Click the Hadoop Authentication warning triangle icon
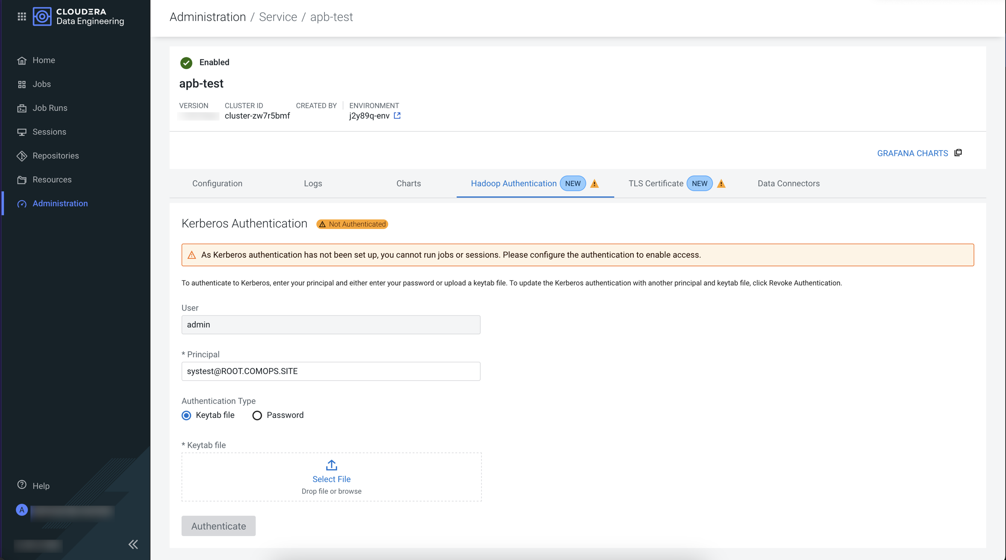The height and width of the screenshot is (560, 1006). (x=594, y=184)
